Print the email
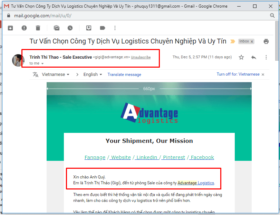 point(266,41)
